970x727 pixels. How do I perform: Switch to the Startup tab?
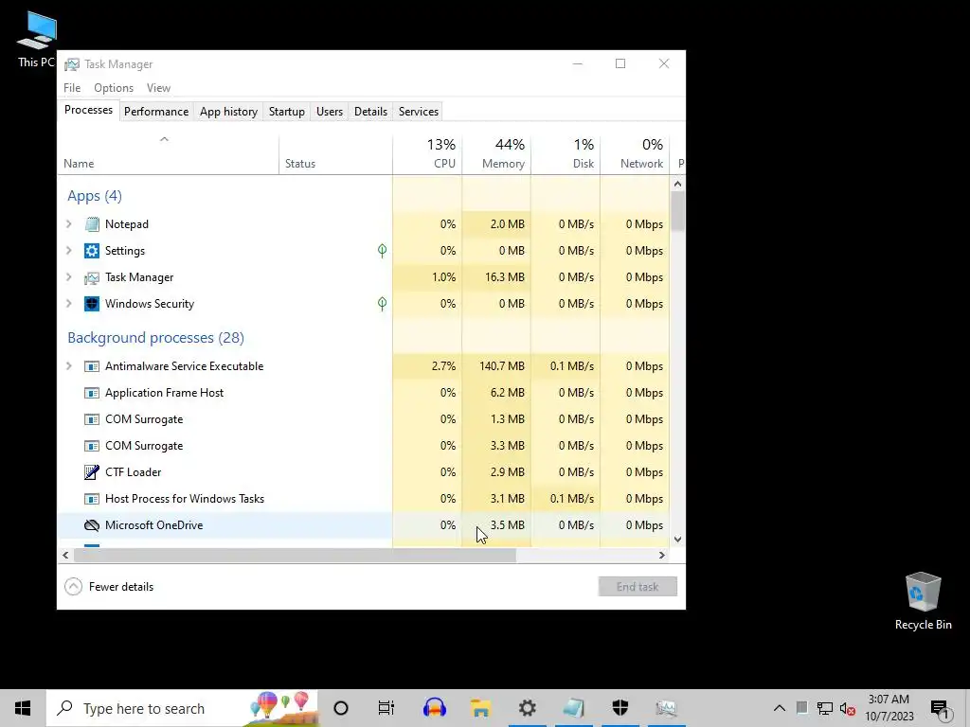[286, 112]
